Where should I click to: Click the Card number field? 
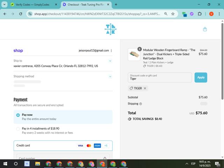63,157
